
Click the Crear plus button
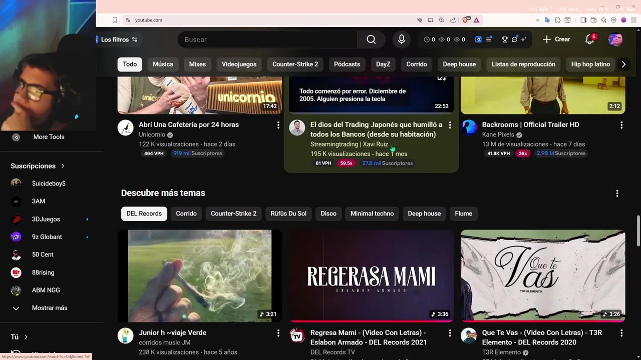pyautogui.click(x=556, y=39)
